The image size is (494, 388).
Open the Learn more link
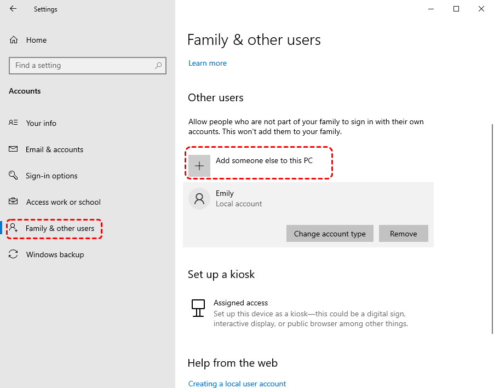click(x=208, y=63)
